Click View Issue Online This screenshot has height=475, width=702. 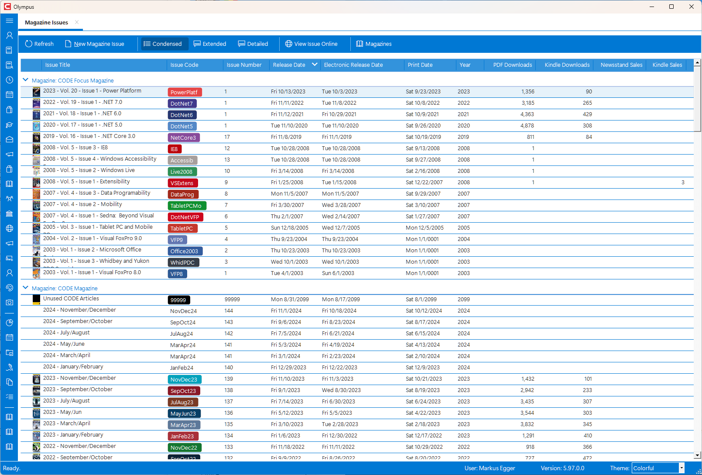(312, 44)
